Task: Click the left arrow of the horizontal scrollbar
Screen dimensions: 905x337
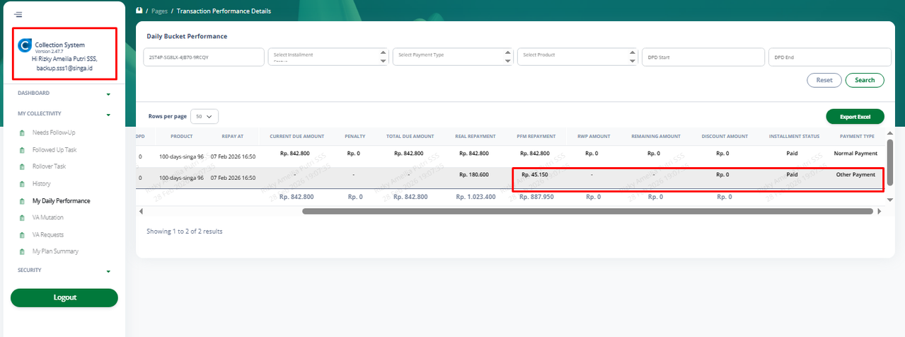Action: [x=140, y=211]
